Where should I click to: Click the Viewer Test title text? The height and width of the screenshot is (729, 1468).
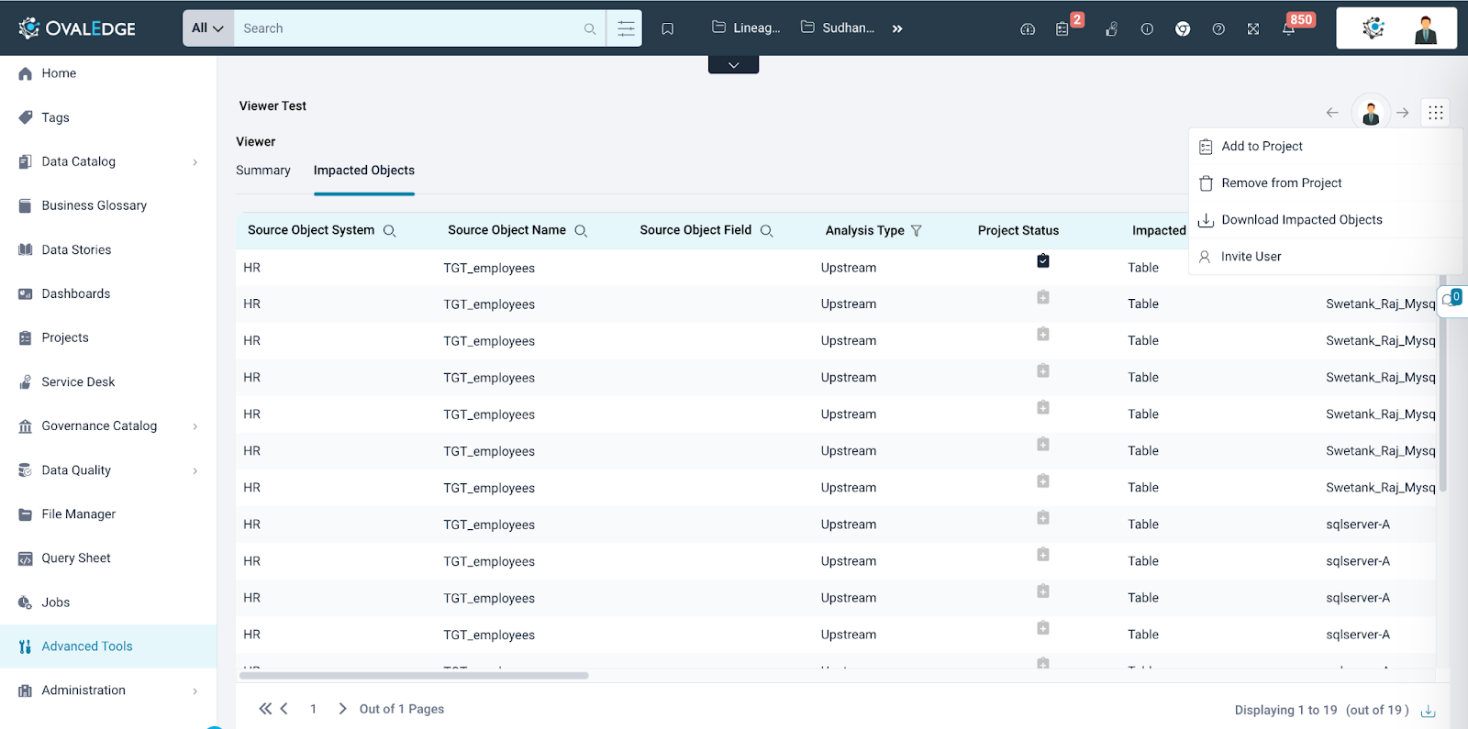[272, 106]
